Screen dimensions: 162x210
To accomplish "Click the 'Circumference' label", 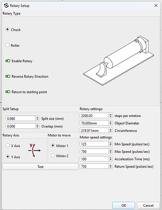I will coord(125,130).
